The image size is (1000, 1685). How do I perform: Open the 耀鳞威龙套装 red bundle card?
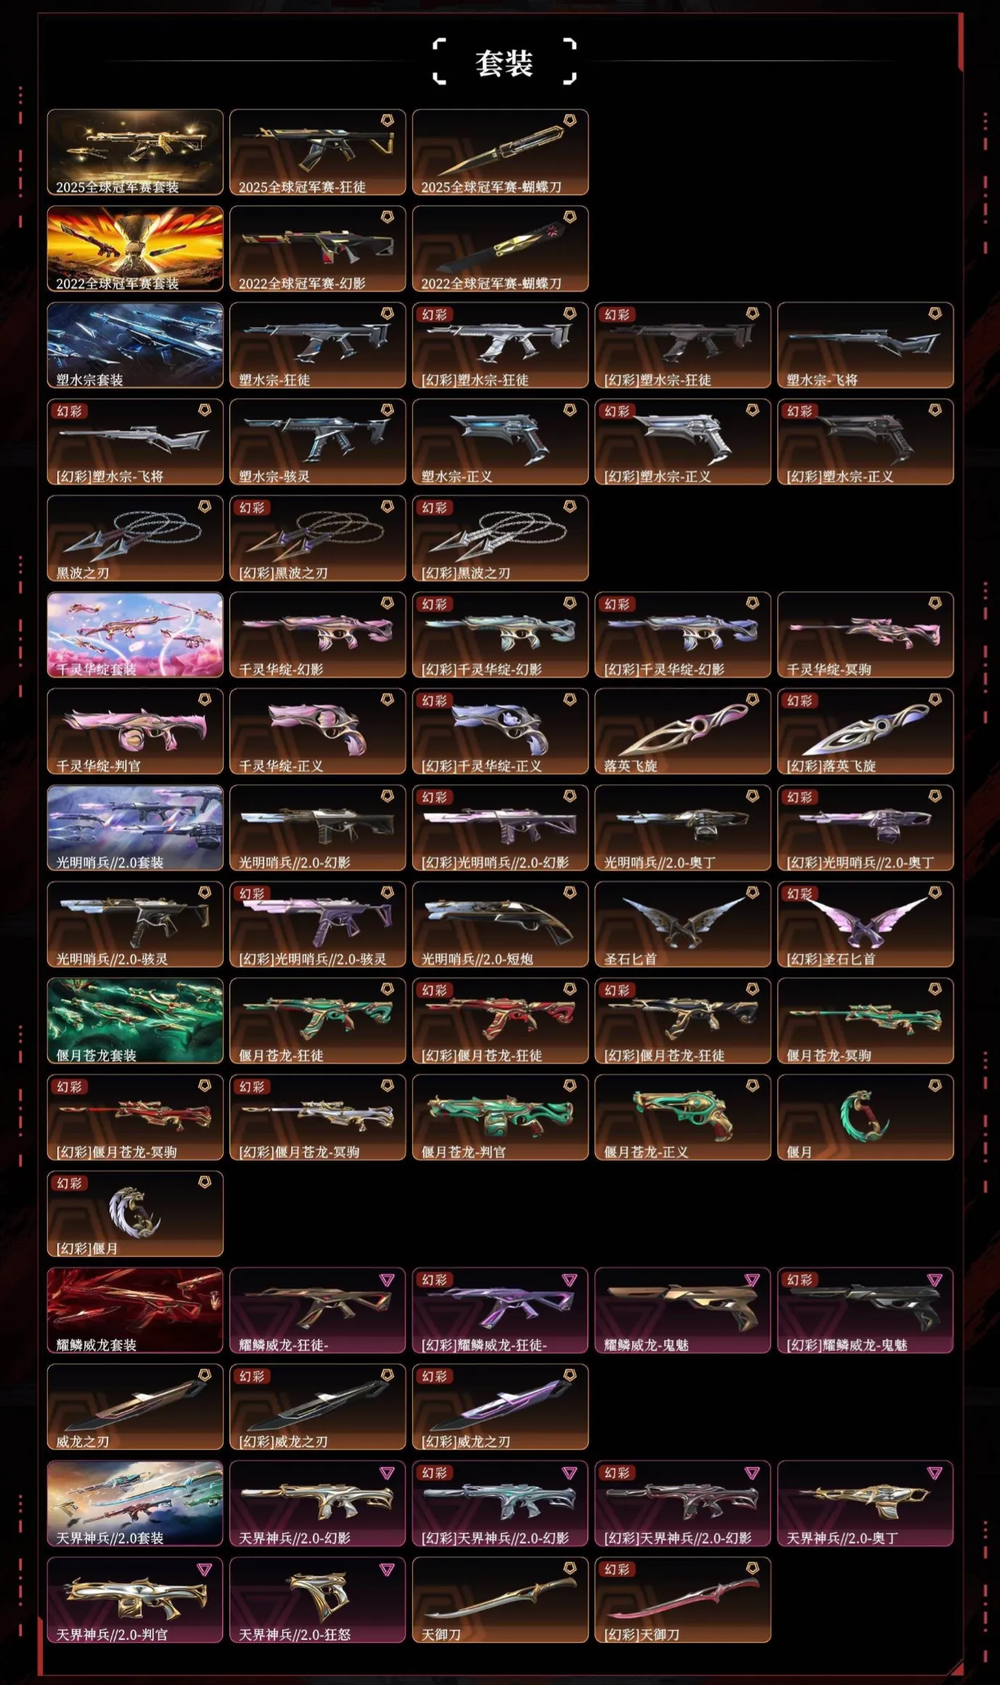coord(135,1310)
